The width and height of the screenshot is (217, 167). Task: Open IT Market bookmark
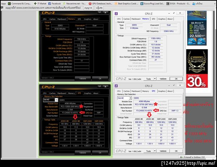[x=40, y=4]
